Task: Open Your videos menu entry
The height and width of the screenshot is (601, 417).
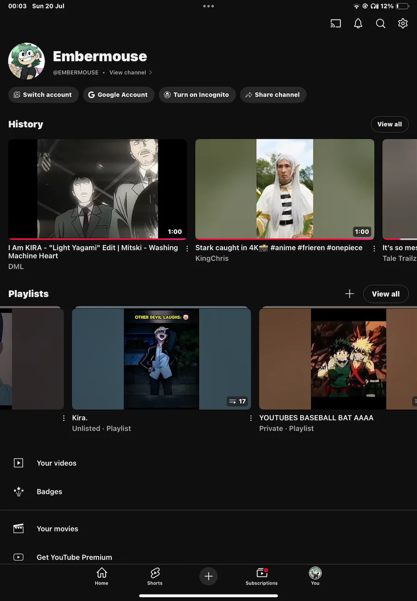Action: [208, 463]
